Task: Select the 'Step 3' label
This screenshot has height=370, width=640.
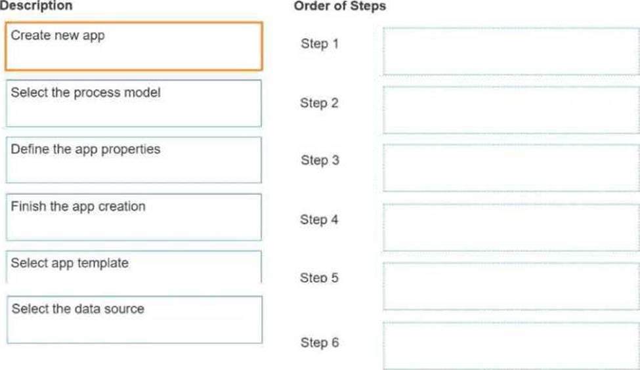Action: pyautogui.click(x=320, y=161)
